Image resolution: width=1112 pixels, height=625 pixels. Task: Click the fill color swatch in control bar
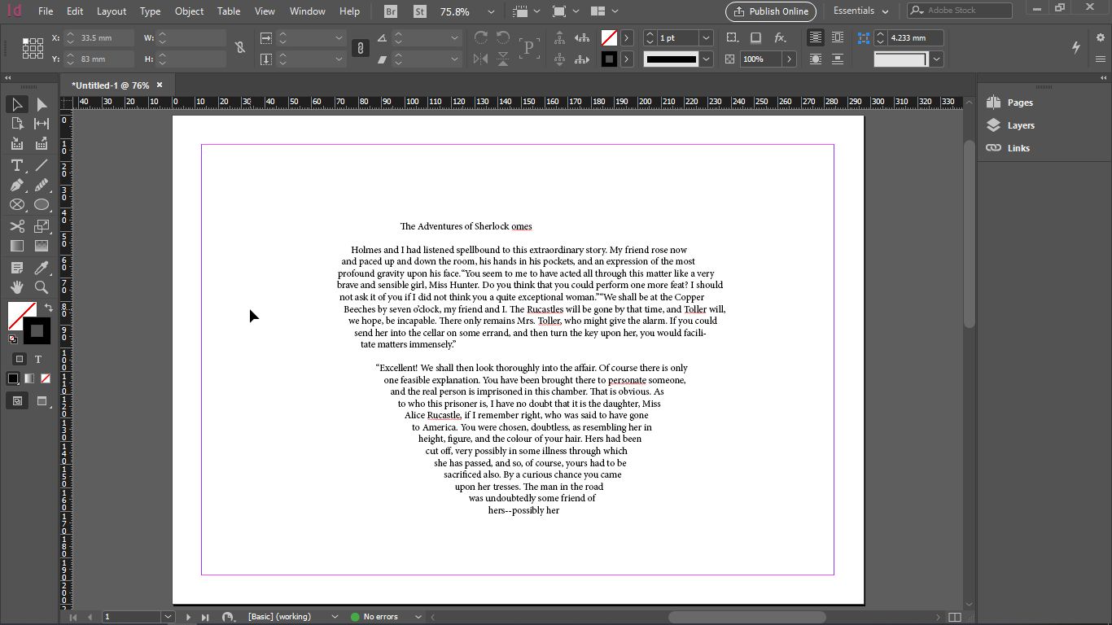(x=609, y=38)
